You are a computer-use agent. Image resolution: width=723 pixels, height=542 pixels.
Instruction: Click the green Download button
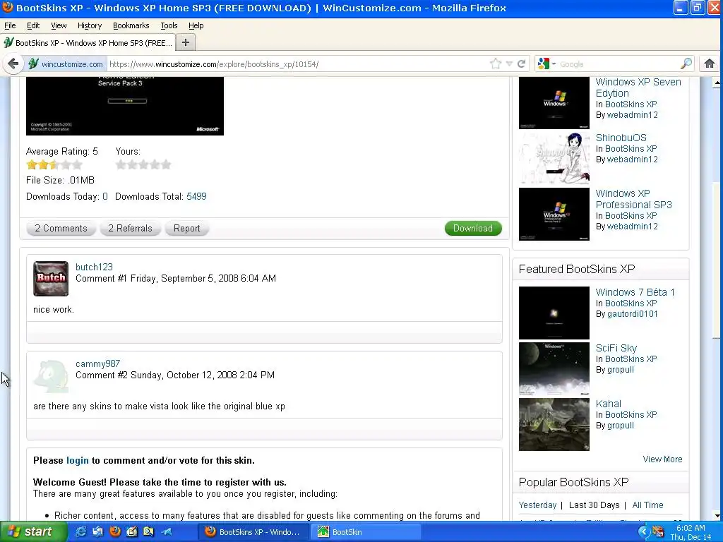click(473, 228)
